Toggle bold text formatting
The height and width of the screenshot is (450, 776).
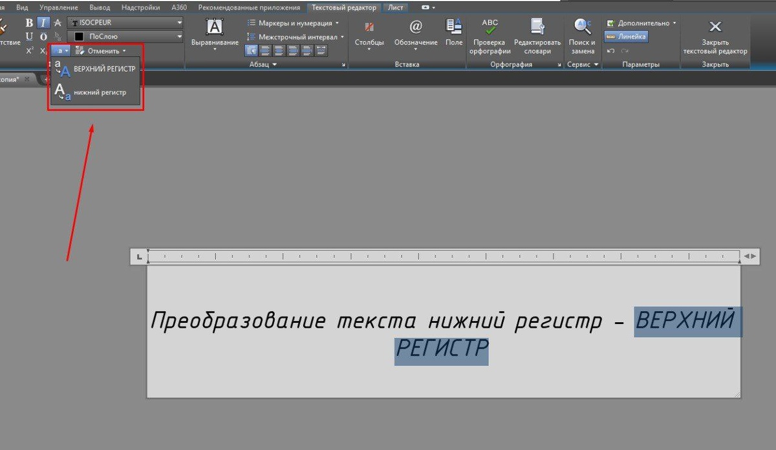click(x=29, y=23)
